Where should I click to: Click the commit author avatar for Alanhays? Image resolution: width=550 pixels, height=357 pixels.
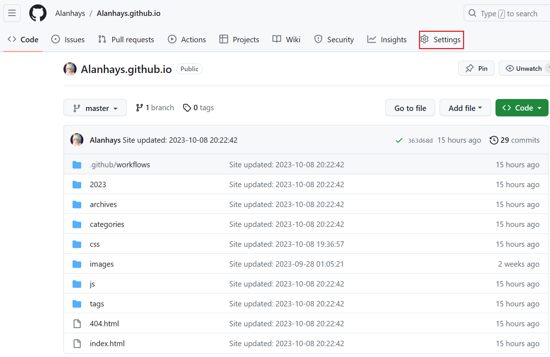click(77, 140)
